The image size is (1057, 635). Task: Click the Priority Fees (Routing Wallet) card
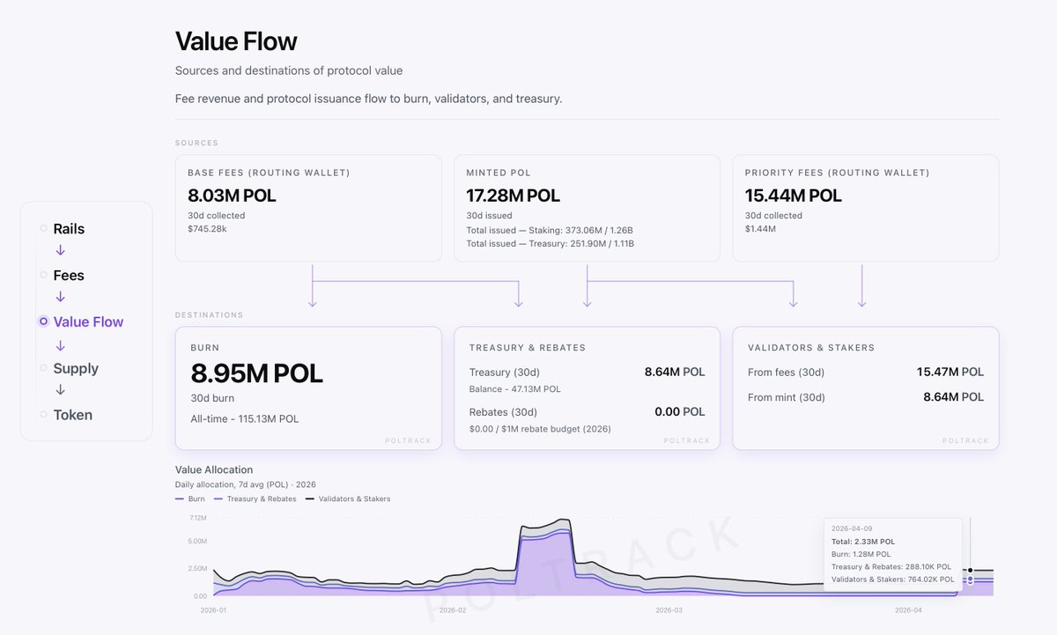[x=865, y=209]
